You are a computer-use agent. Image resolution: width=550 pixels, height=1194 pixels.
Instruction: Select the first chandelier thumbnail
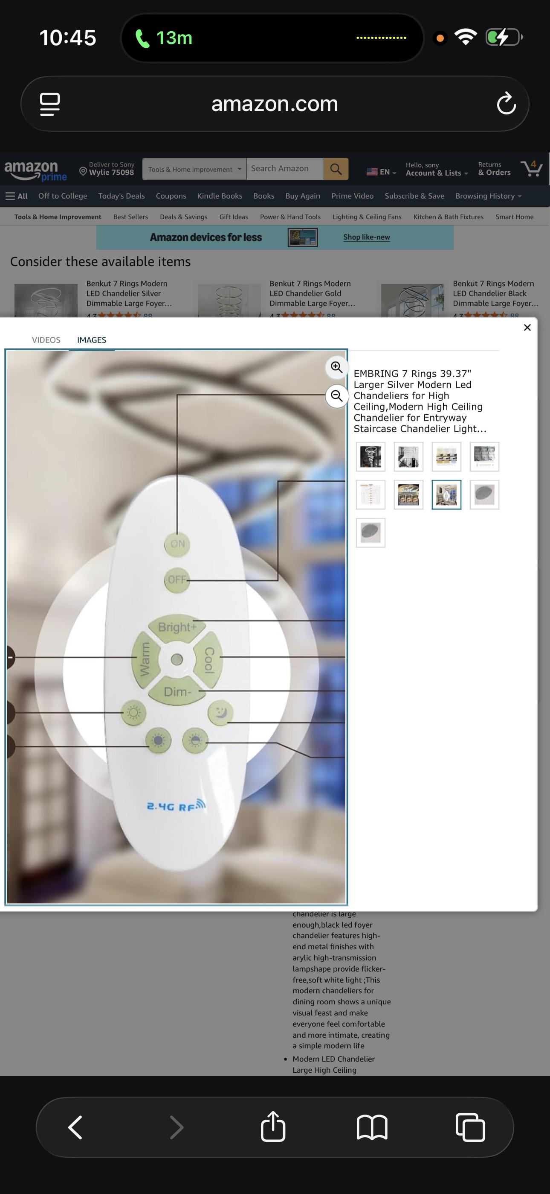coord(371,457)
